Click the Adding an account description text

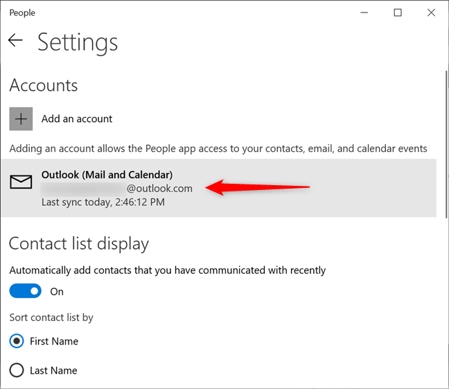(218, 148)
